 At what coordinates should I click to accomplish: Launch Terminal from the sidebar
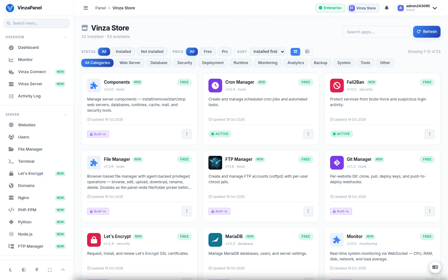37,161
